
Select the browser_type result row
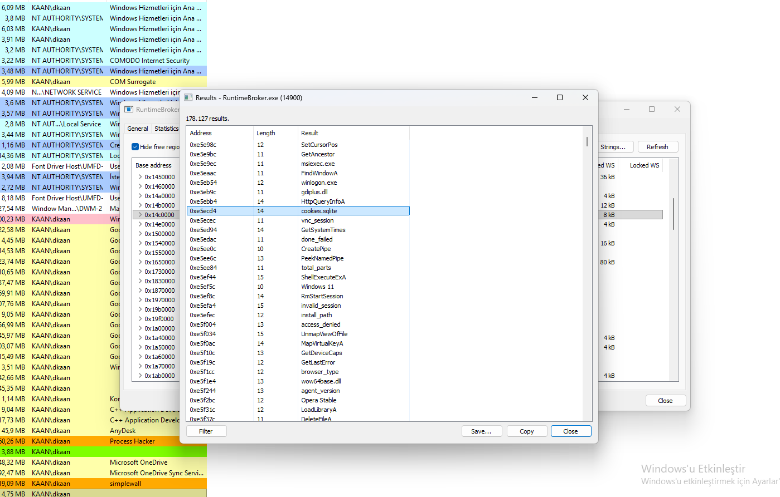(298, 372)
